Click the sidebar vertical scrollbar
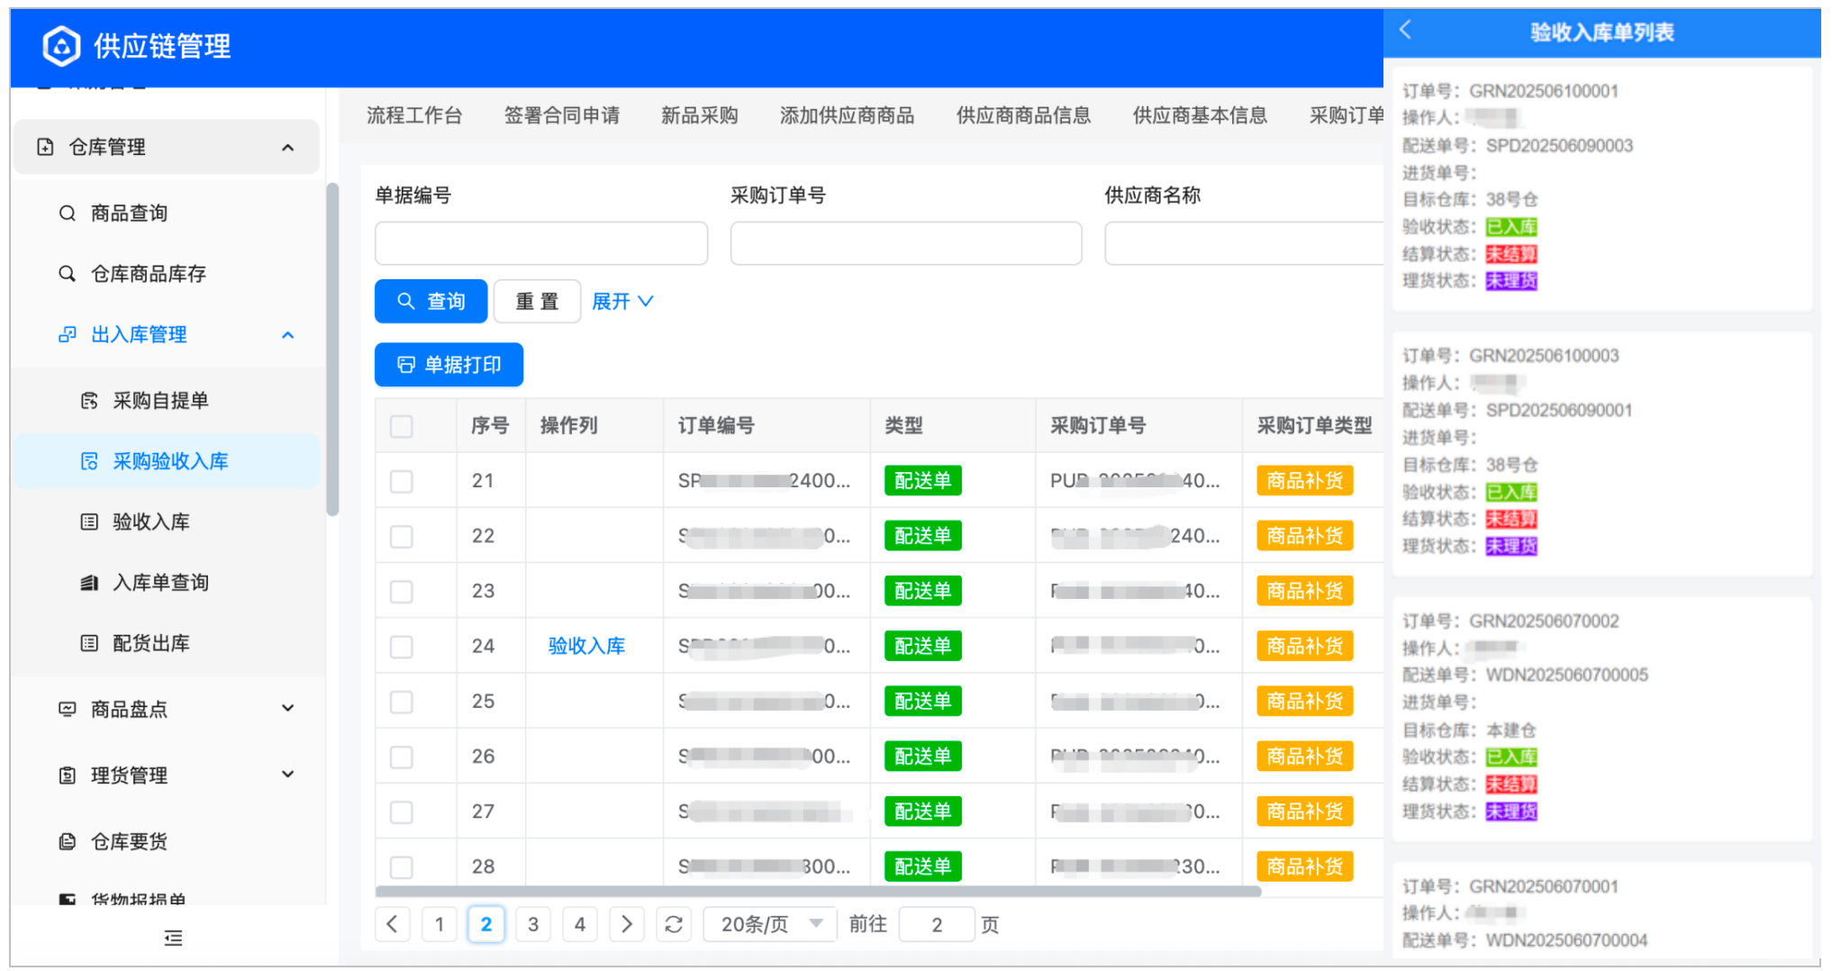 tap(332, 349)
